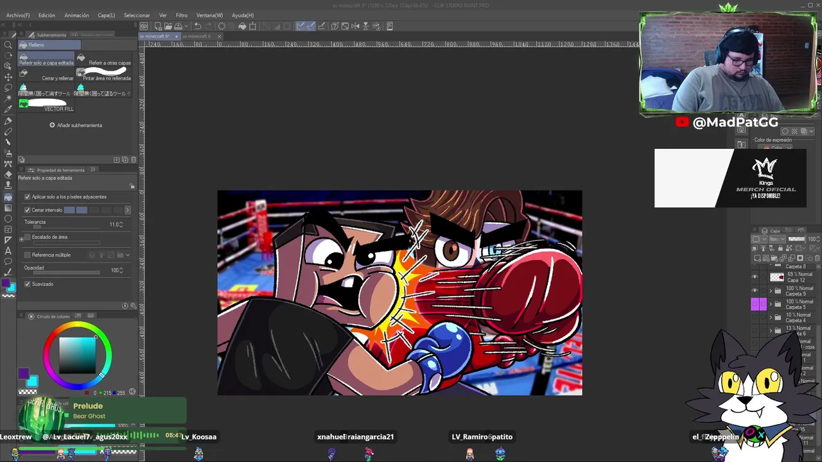
Task: Select the Ruler tool
Action: point(8,240)
